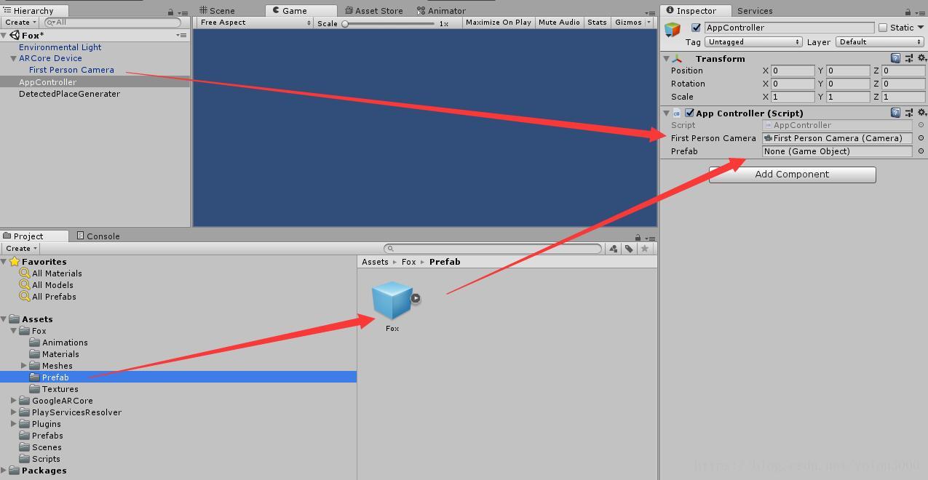Select DetectedPlaceGenerater in Hierarchy
The height and width of the screenshot is (480, 928).
[x=69, y=94]
